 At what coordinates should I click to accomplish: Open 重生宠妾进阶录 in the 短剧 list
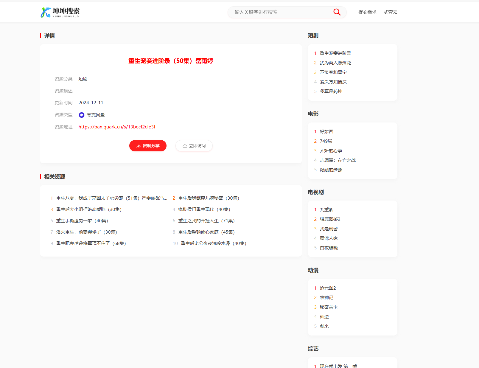[335, 53]
